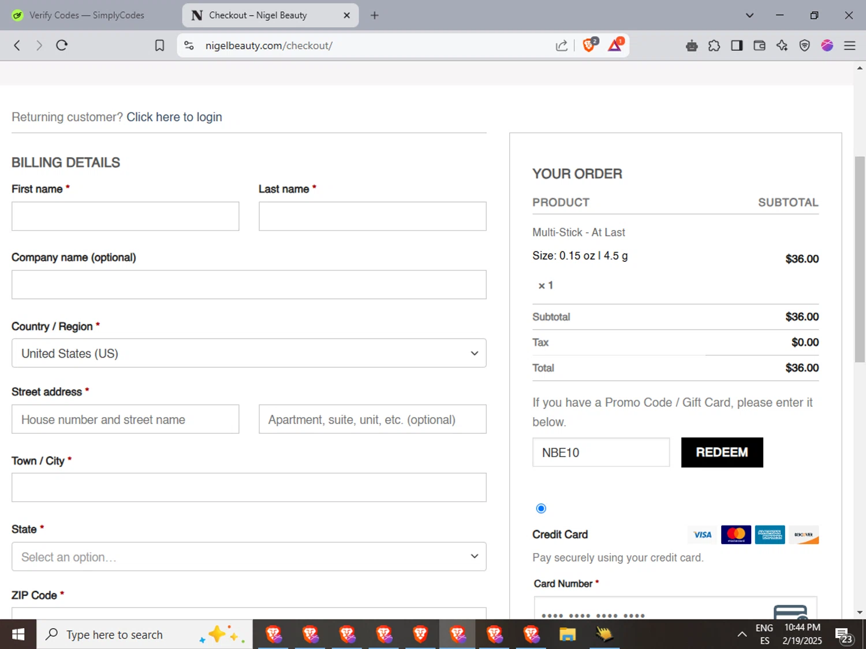This screenshot has height=649, width=866.
Task: Follow the 'Click here to login' link
Action: (174, 117)
